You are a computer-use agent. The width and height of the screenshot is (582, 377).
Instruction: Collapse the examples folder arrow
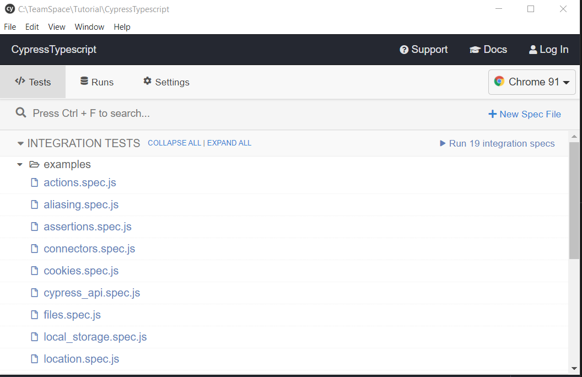(20, 164)
